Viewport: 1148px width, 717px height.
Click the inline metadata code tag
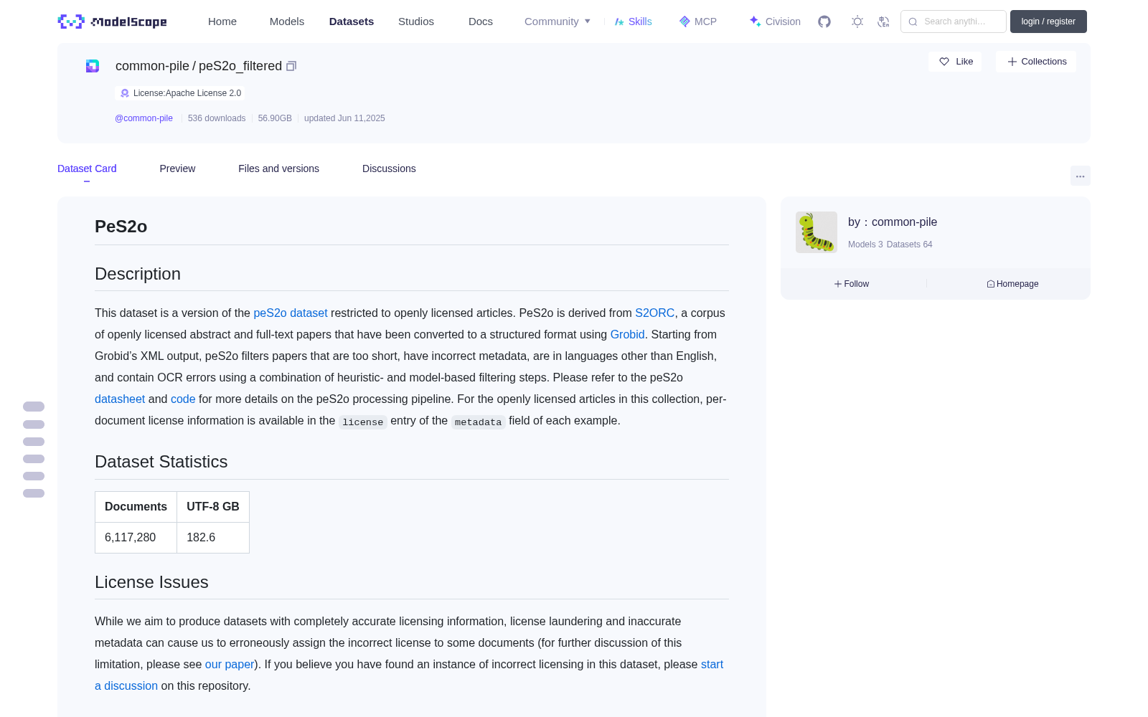point(478,422)
